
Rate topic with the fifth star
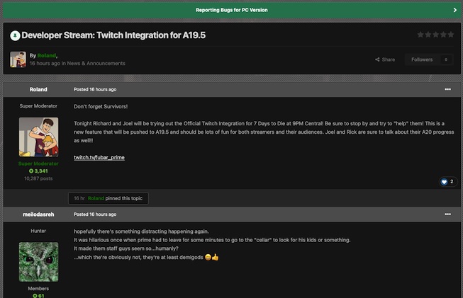pyautogui.click(x=450, y=34)
